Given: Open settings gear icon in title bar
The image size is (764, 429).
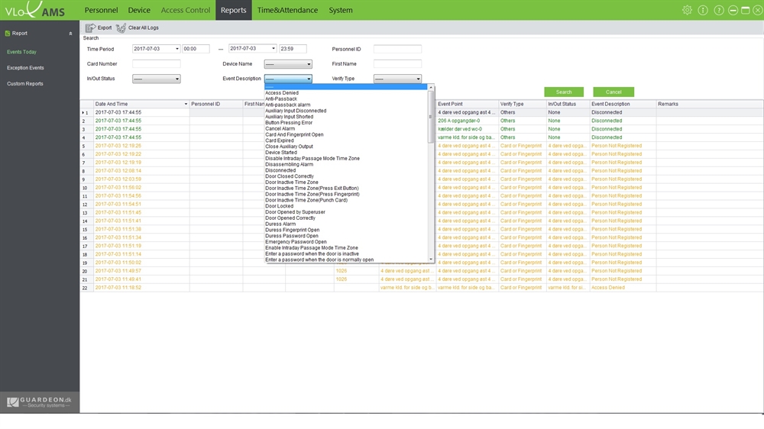Looking at the screenshot, I should pyautogui.click(x=687, y=10).
